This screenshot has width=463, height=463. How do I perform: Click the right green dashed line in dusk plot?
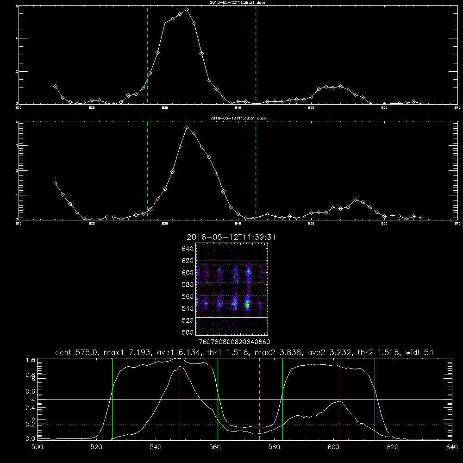tap(256, 170)
